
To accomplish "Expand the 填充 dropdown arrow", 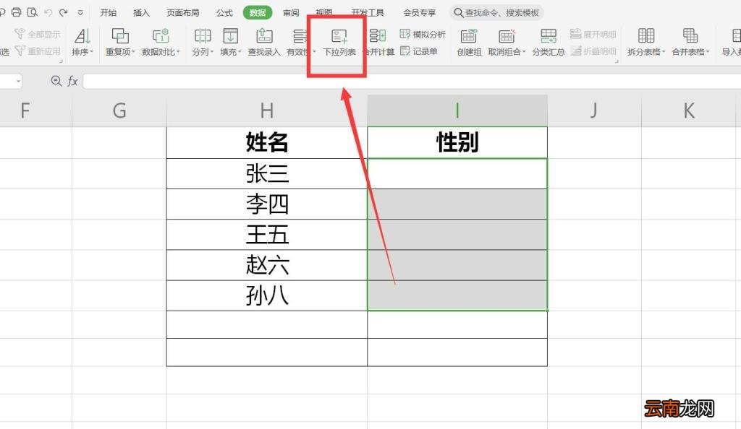I will tap(240, 52).
